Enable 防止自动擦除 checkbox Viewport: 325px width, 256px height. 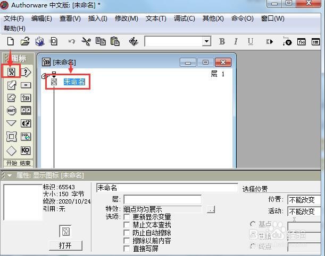pyautogui.click(x=127, y=233)
